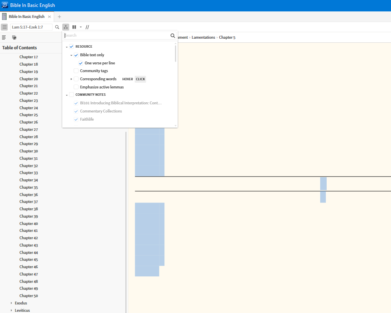This screenshot has width=391, height=313.
Task: Enable Emphasize active lemmas checkbox
Action: tap(76, 87)
